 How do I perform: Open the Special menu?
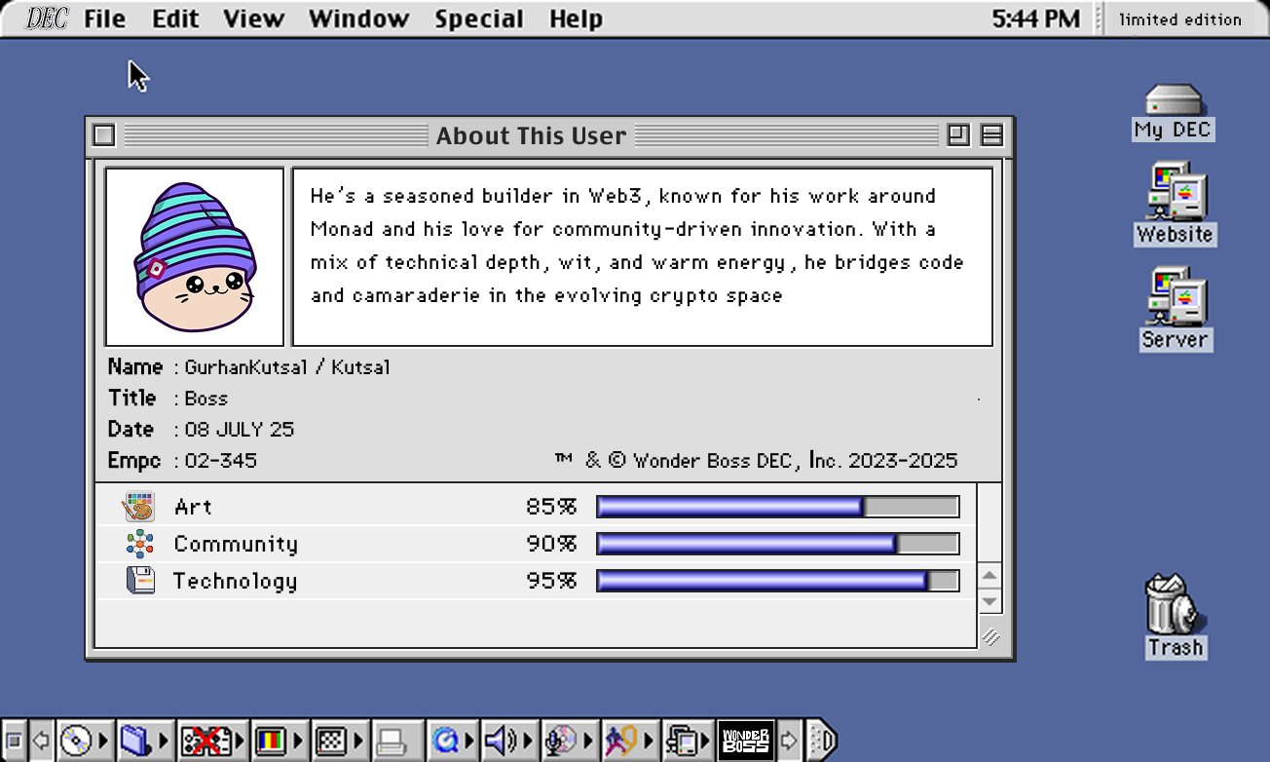coord(478,19)
